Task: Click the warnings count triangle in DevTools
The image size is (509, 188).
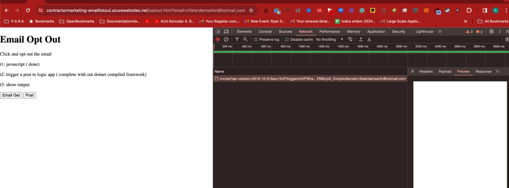Action: click(x=469, y=32)
